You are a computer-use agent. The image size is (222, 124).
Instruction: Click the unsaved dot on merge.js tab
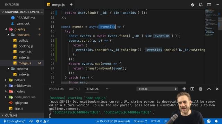click(71, 4)
